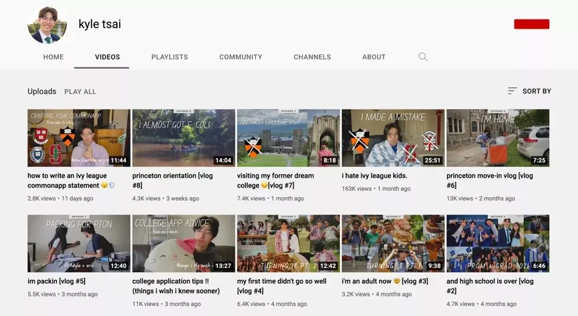Click the channel search magnifier icon
Screen dimensions: 578x316
(422, 57)
